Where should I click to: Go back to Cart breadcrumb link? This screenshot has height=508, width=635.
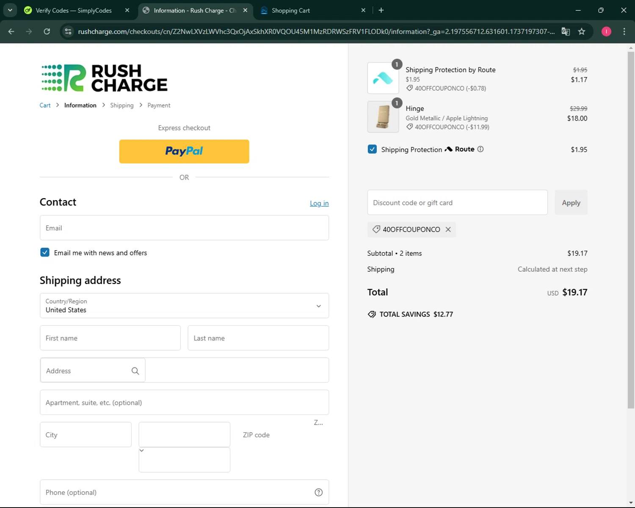click(x=45, y=105)
